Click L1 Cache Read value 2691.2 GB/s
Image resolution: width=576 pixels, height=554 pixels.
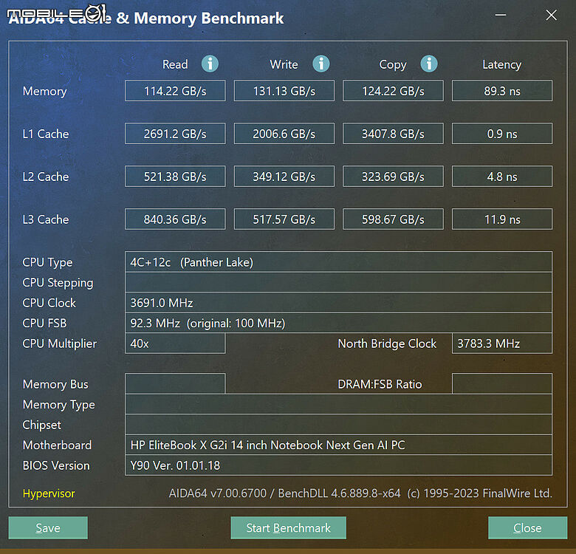175,134
